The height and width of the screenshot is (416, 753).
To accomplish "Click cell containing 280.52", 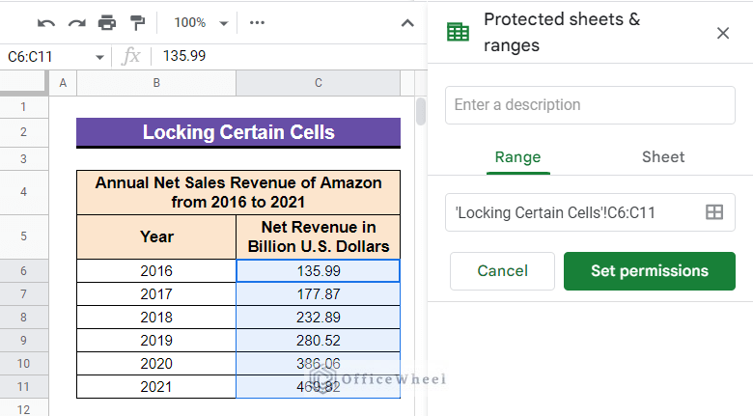I will pos(318,340).
